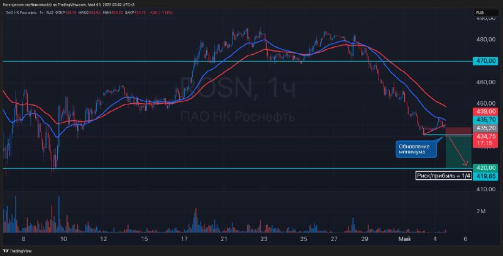Click the TradingView logo at bottom left
503x256 pixels.
pyautogui.click(x=18, y=251)
